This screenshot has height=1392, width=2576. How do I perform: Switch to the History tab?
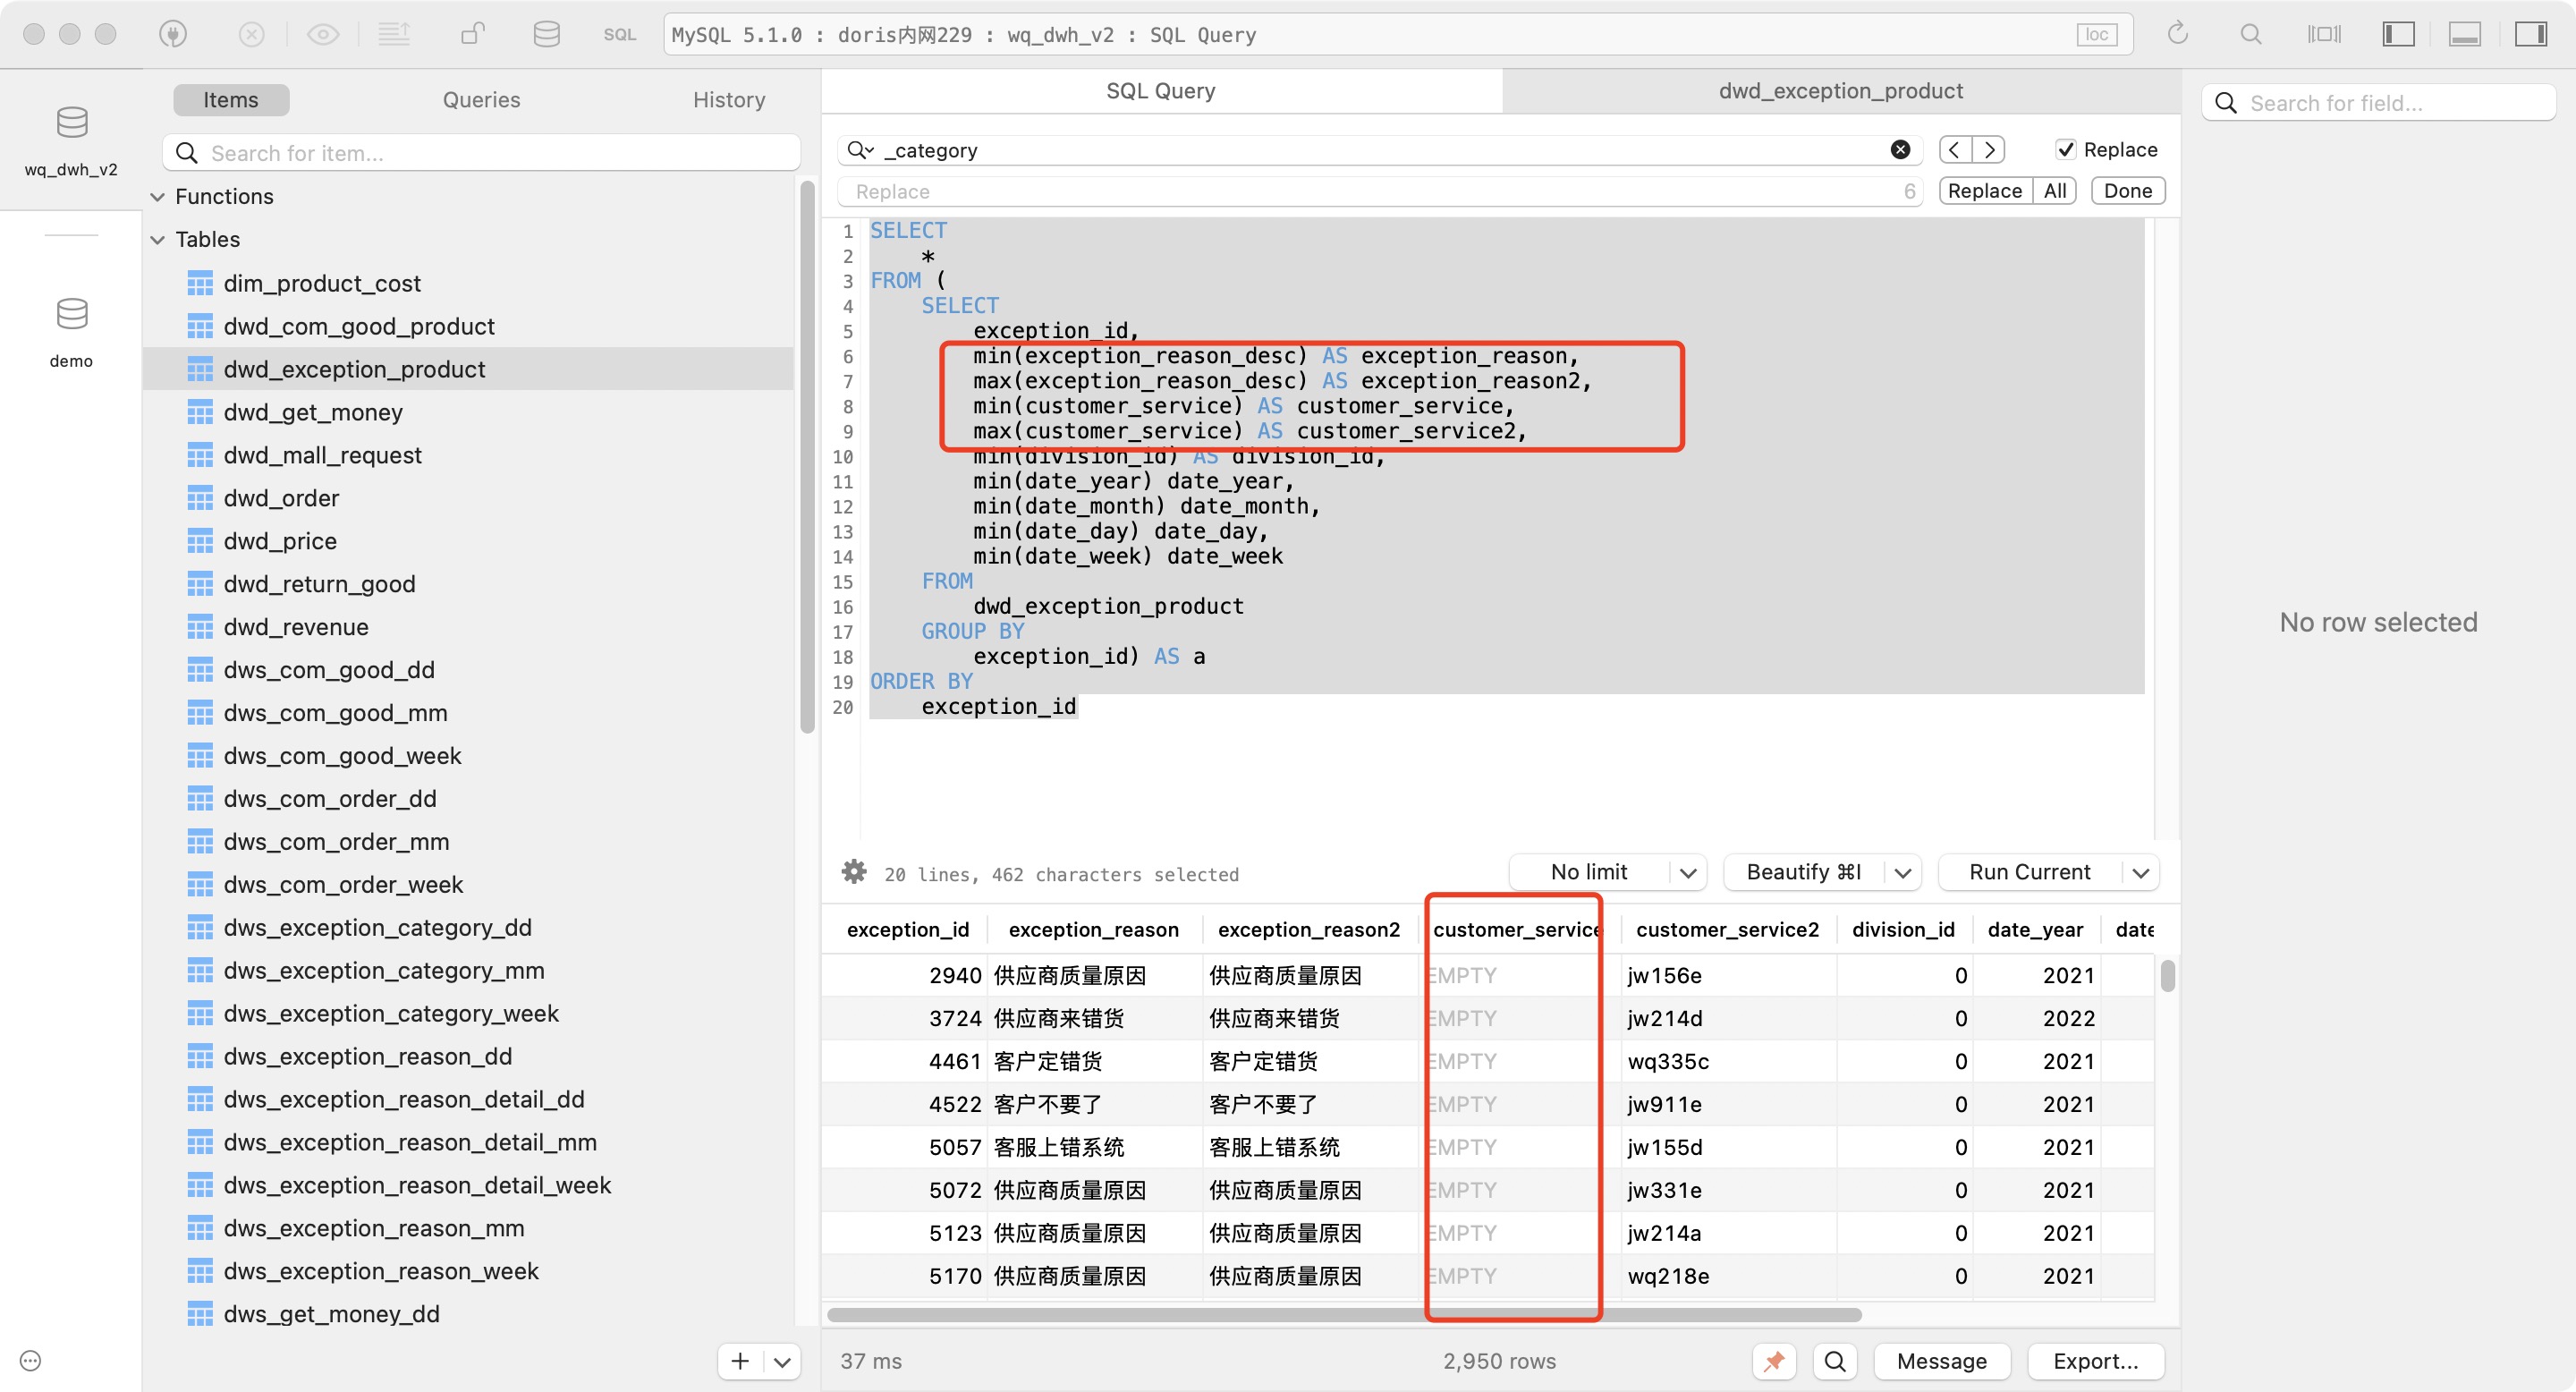pos(728,100)
